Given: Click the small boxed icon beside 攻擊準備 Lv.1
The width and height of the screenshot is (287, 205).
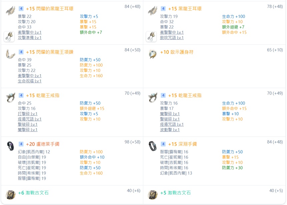Looking at the screenshot, I should pyautogui.click(x=9, y=37).
